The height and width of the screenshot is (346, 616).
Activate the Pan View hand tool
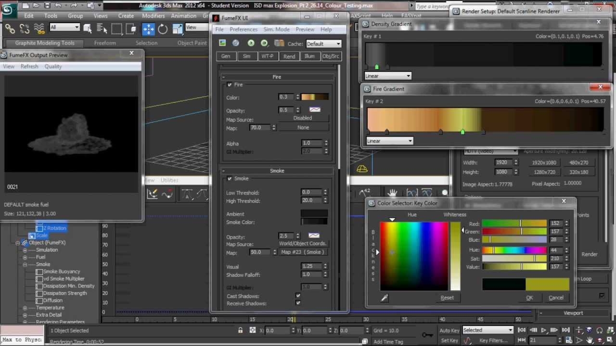point(590,340)
